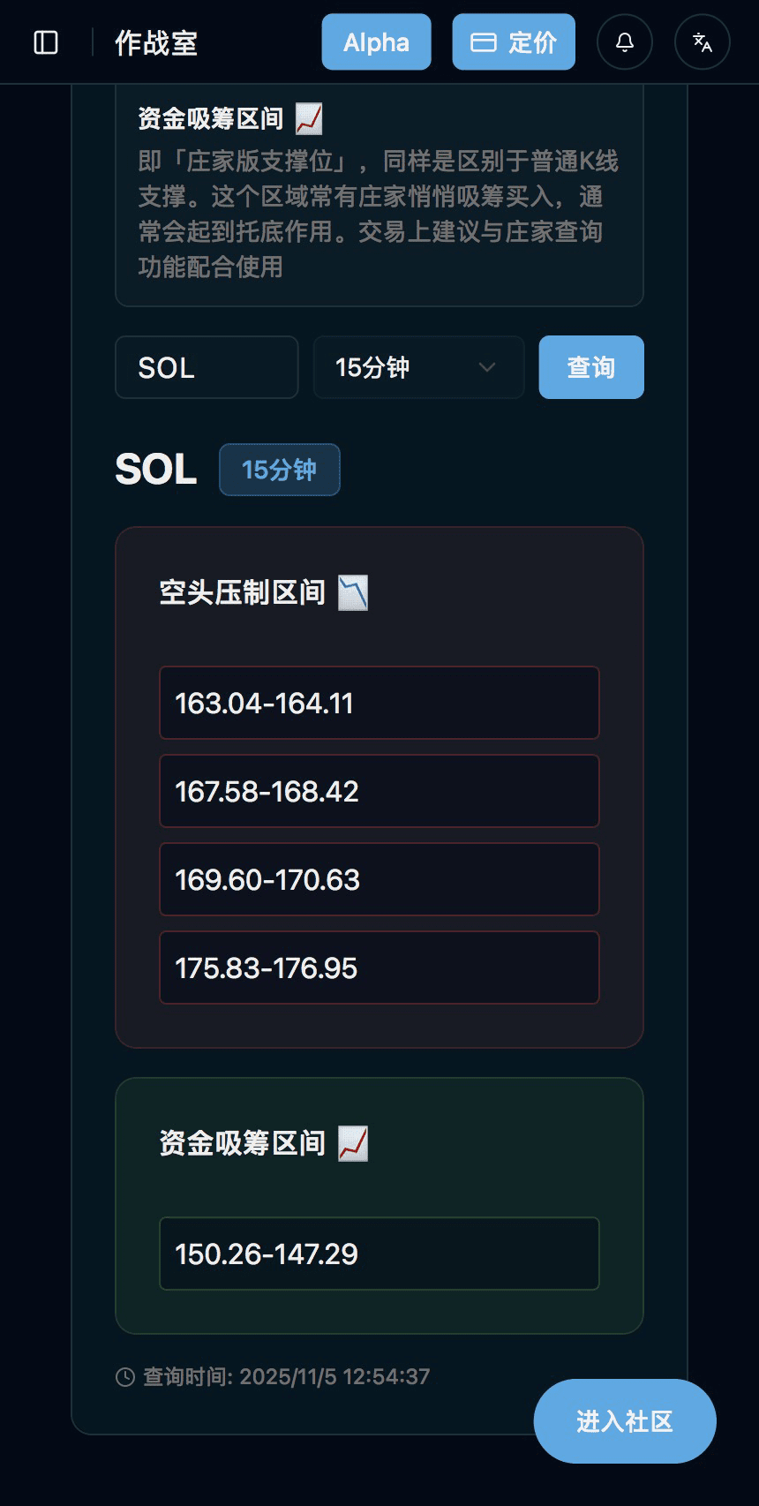Click the uptrend chart emoji in results card

tap(353, 1144)
